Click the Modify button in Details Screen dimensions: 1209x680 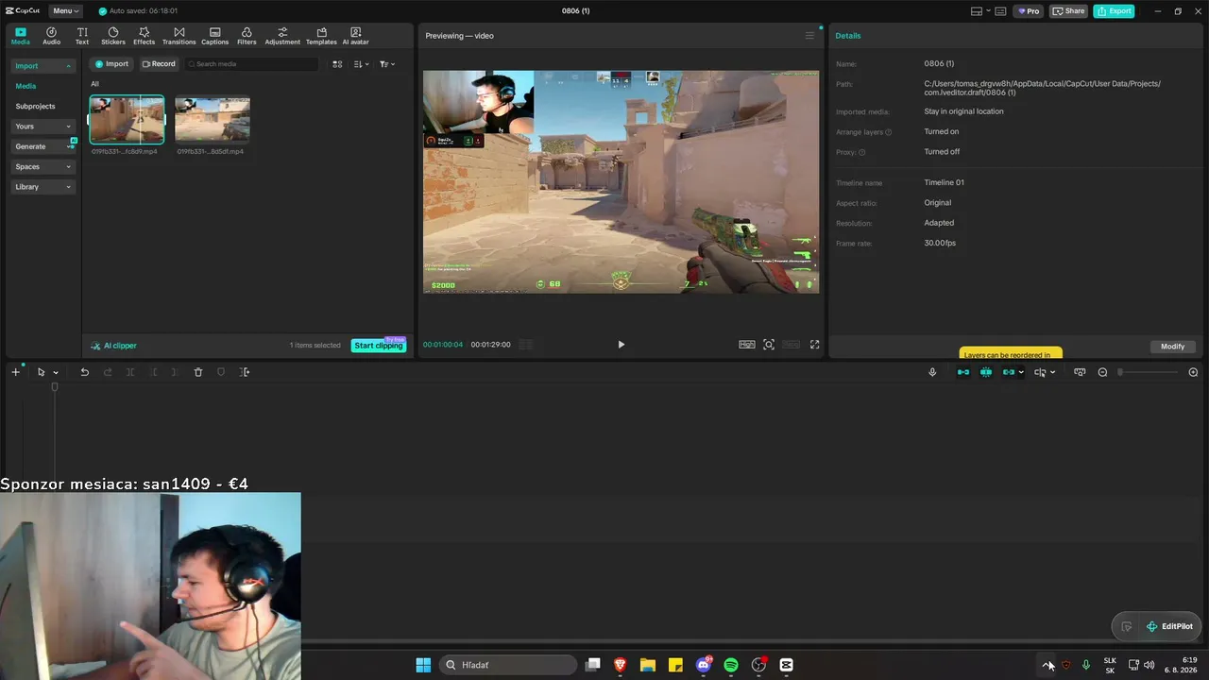(x=1173, y=347)
